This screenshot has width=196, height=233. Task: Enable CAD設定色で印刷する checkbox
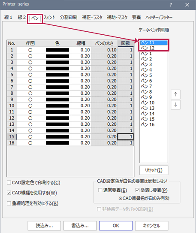coord(9,182)
